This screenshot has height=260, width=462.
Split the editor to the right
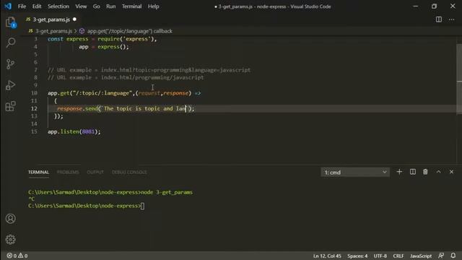(439, 19)
